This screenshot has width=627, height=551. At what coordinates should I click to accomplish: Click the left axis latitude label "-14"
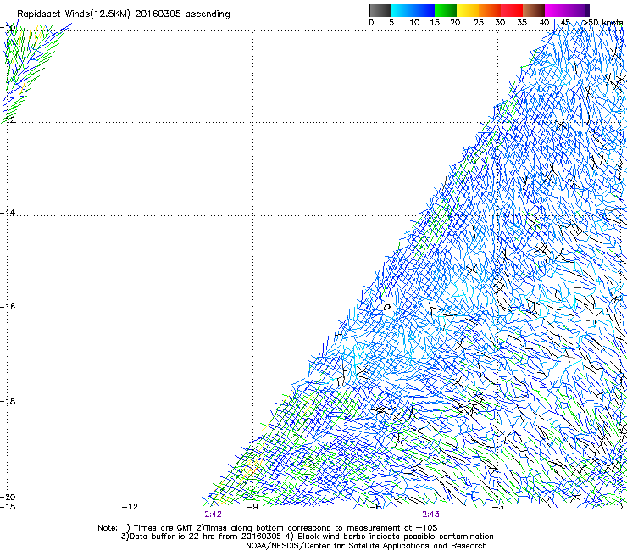point(8,213)
